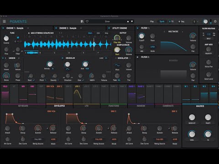Select M 3 macro modulation source slot

point(204,94)
